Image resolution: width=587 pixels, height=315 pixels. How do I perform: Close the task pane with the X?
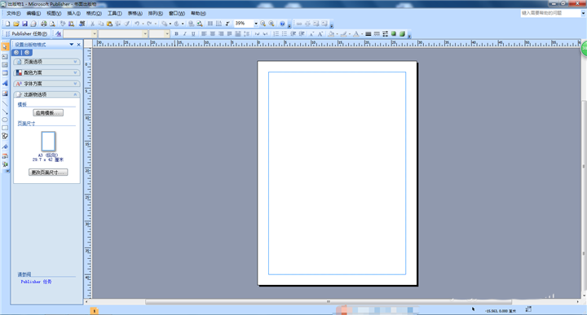pyautogui.click(x=78, y=45)
